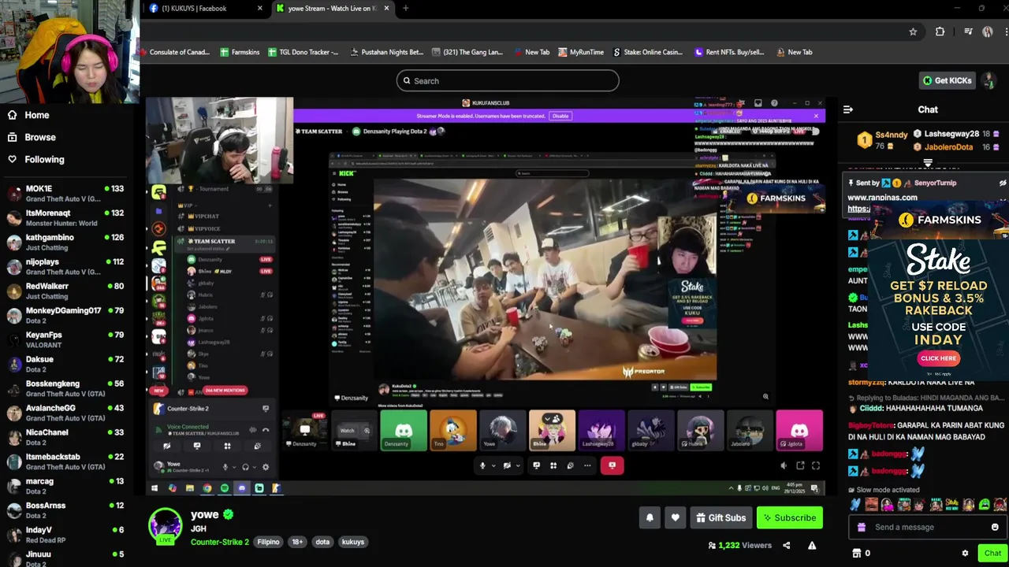Open TGL Dono Tracker bookmark

[x=303, y=52]
